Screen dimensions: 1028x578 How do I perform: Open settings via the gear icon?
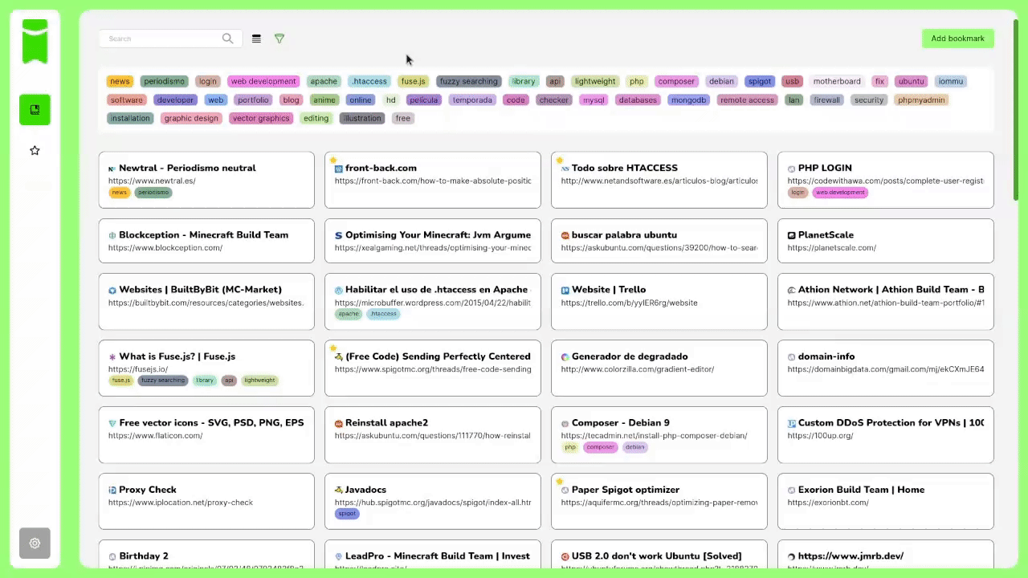[35, 543]
